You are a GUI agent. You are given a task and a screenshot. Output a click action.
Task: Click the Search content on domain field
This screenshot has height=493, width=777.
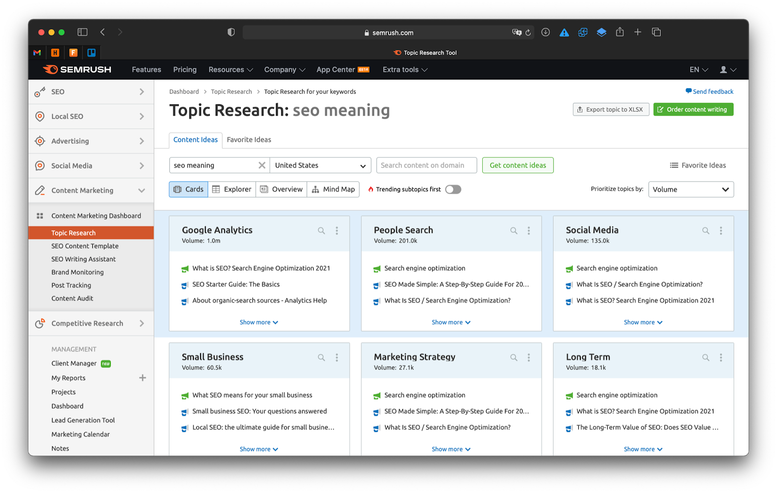point(426,165)
